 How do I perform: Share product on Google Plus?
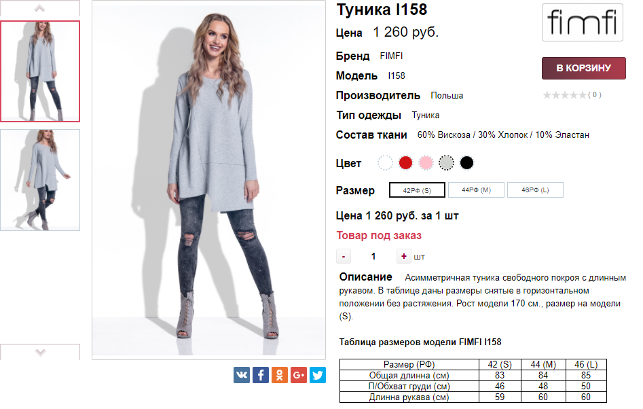(299, 375)
